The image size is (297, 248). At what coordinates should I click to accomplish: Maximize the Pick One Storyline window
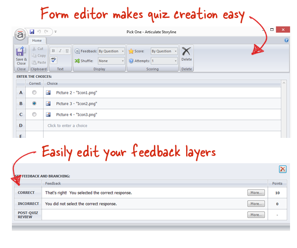pyautogui.click(x=272, y=30)
